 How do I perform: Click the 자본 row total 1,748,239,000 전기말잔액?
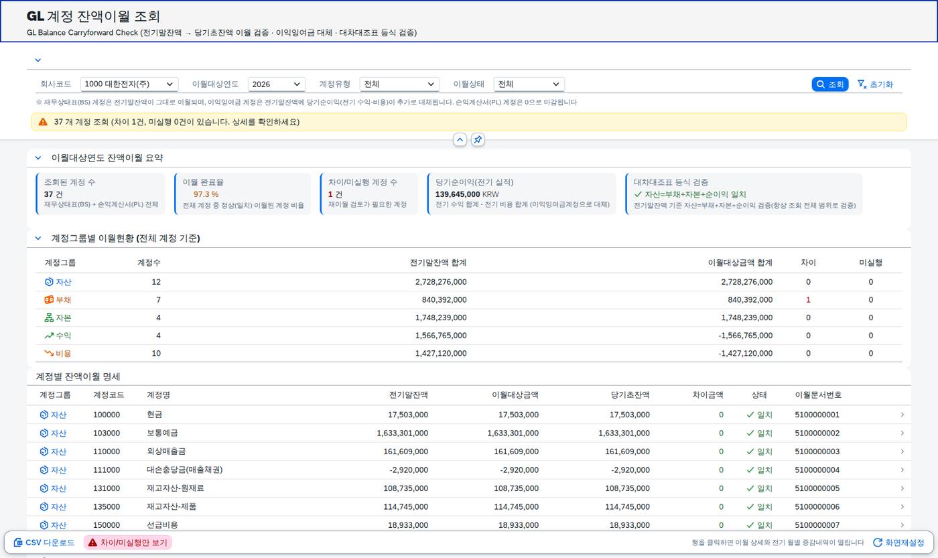(x=441, y=318)
